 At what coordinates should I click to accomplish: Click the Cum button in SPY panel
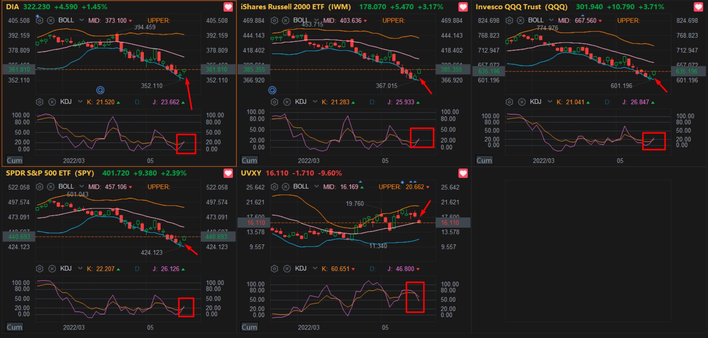(14, 327)
